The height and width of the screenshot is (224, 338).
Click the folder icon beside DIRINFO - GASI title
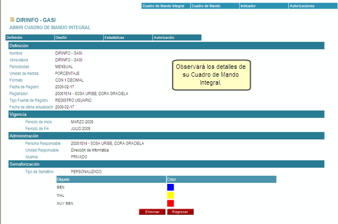12,19
